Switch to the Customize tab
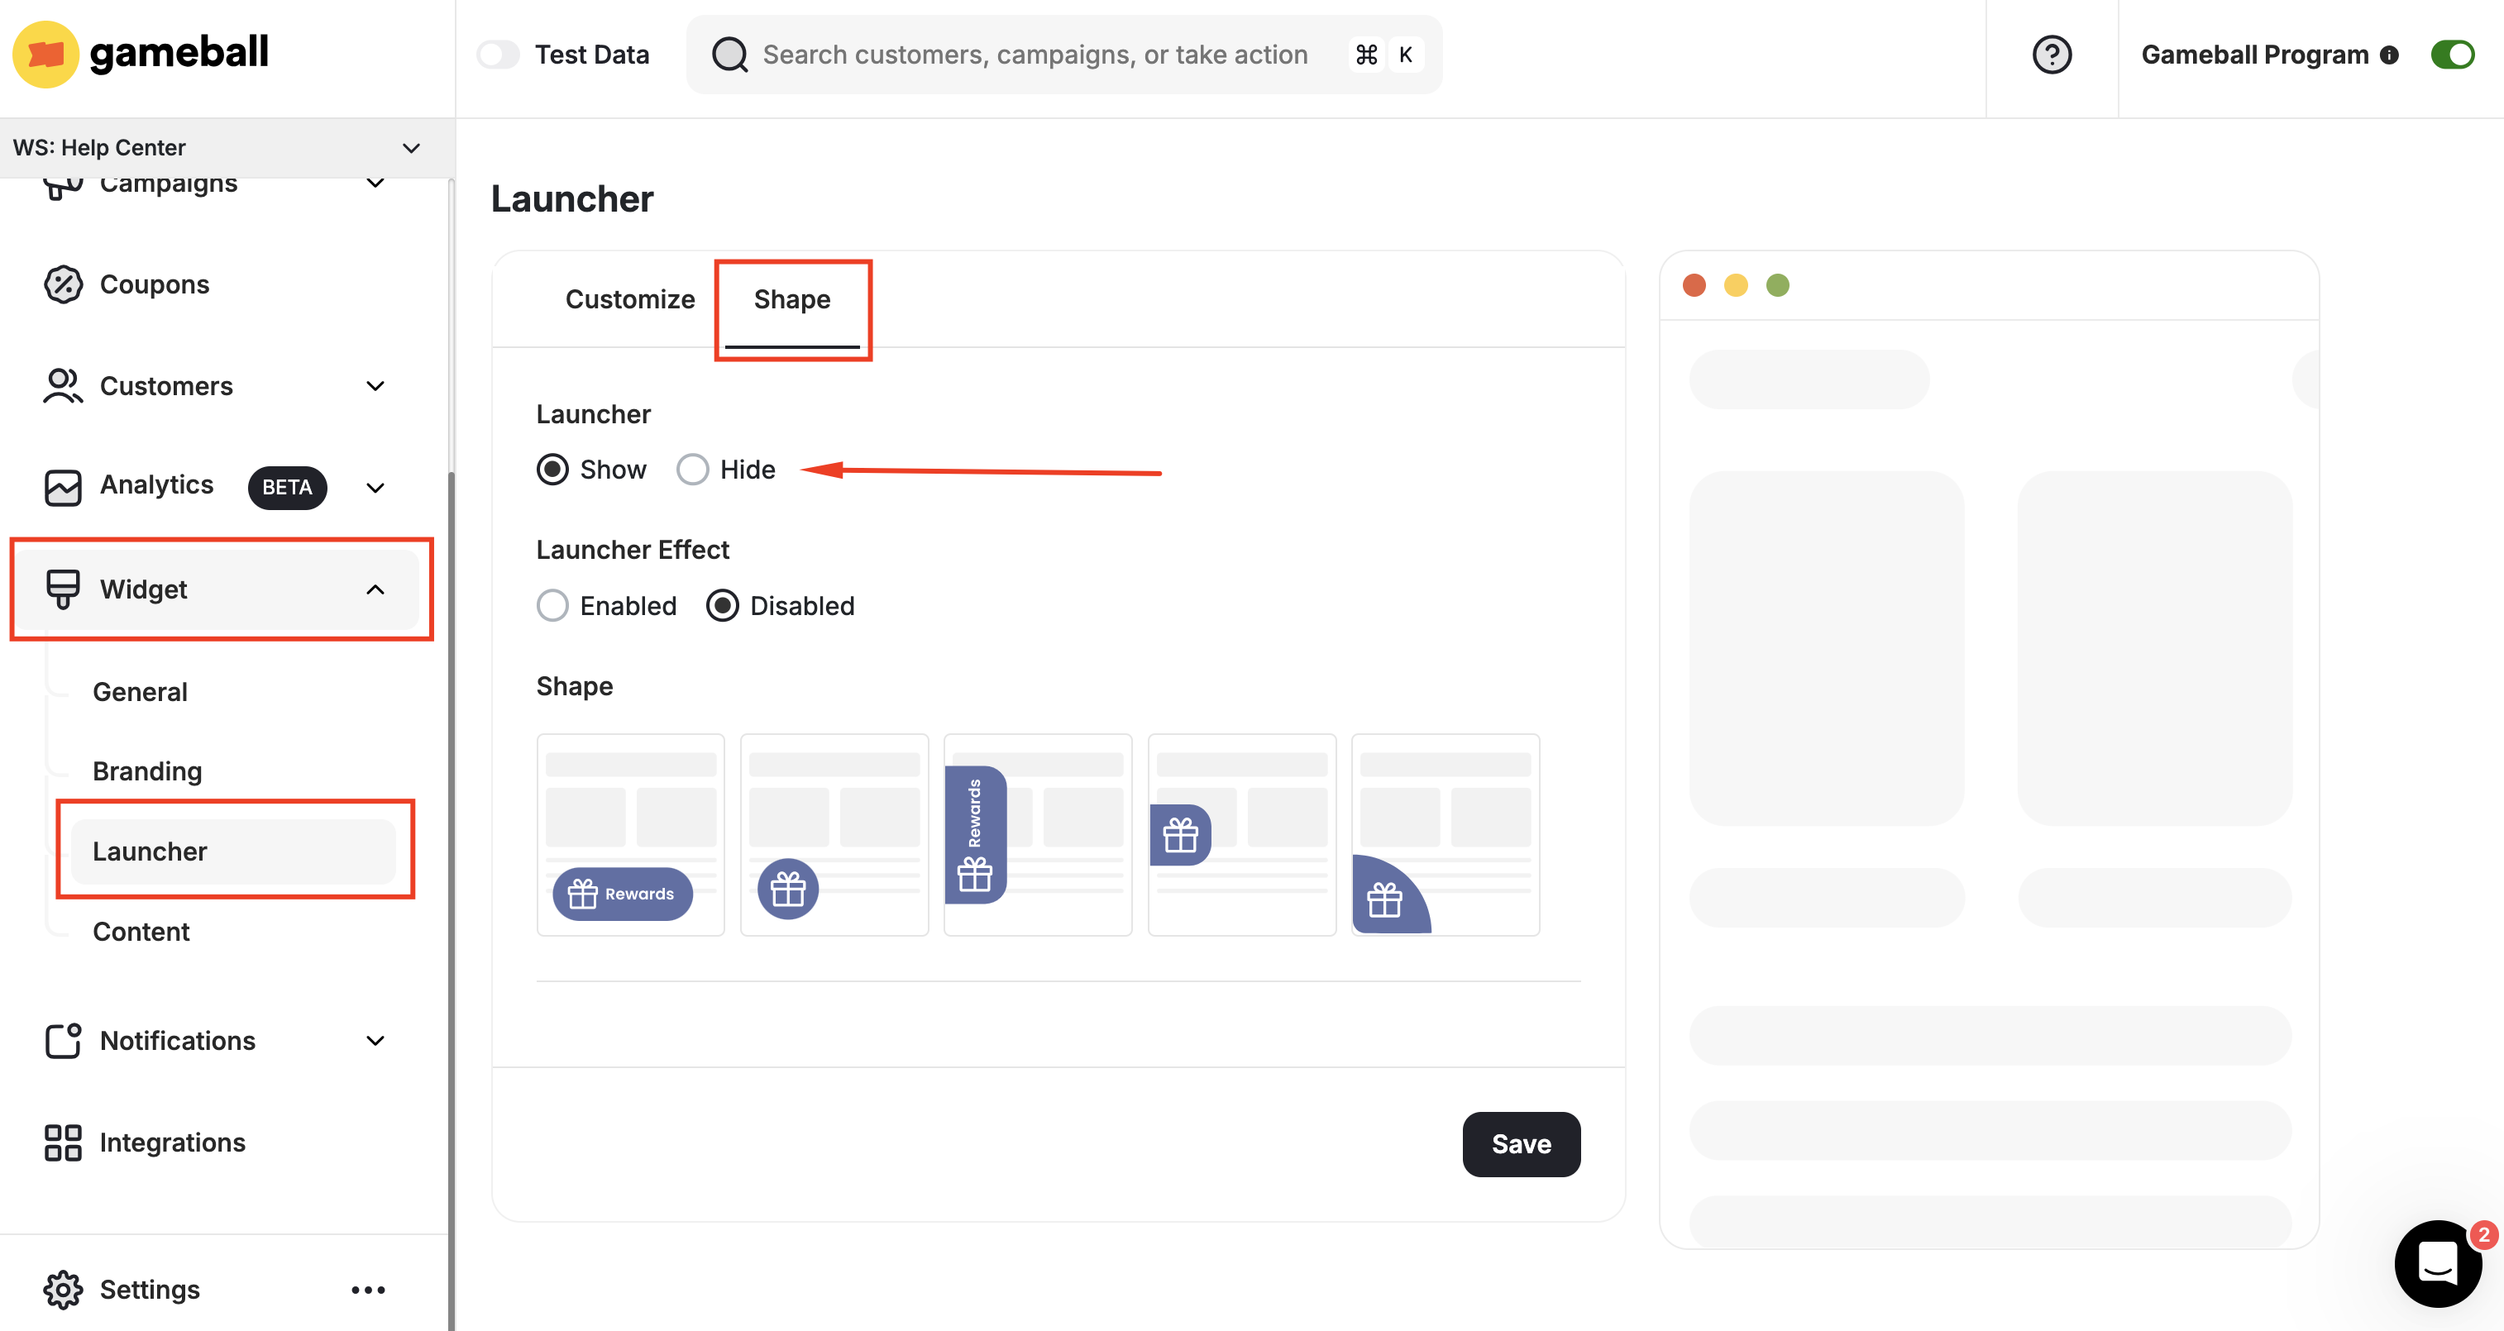This screenshot has width=2504, height=1331. click(630, 299)
